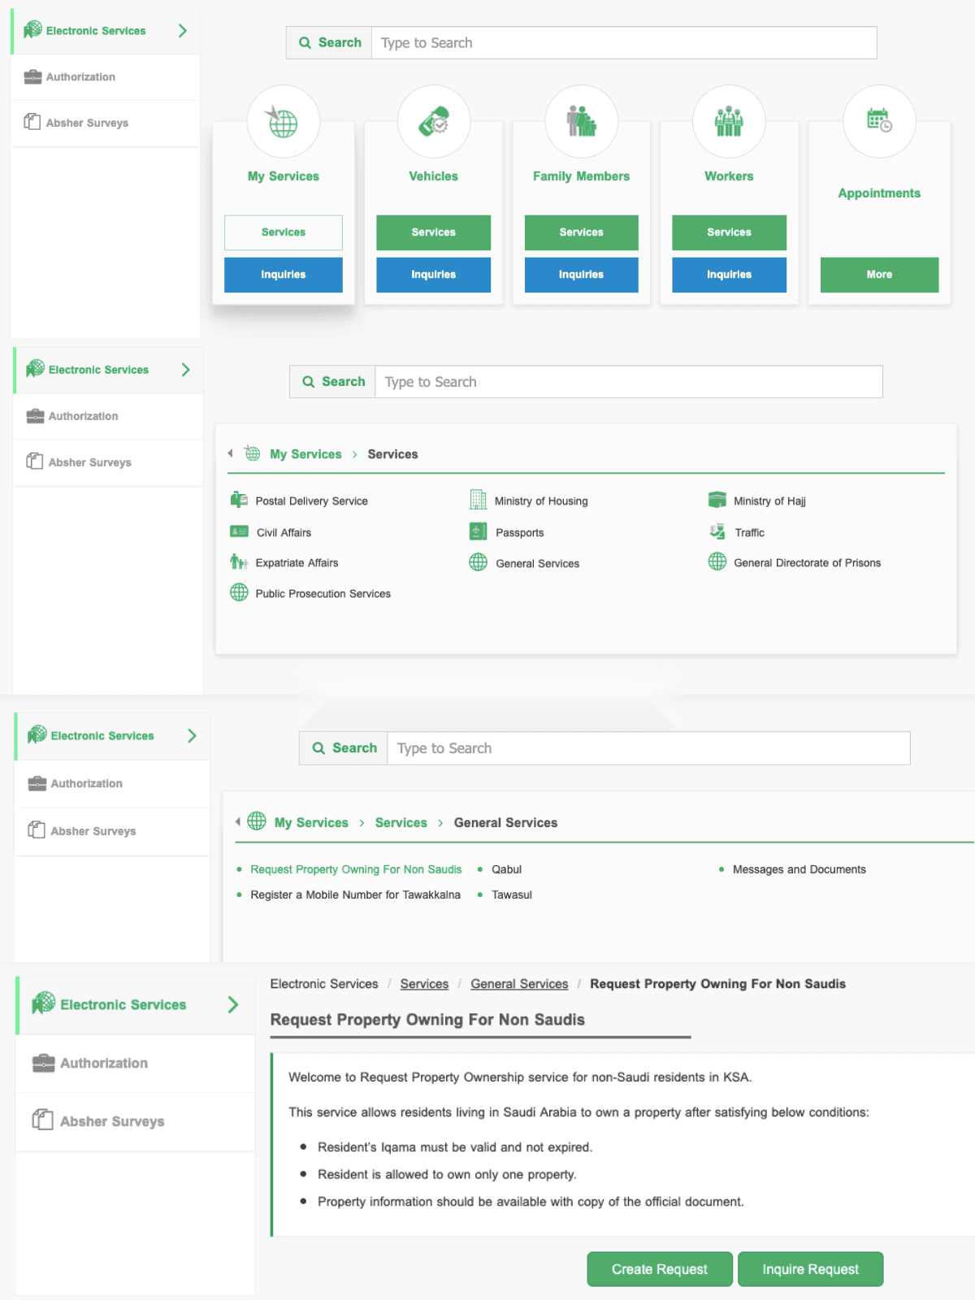Select Services button on the Workers card
This screenshot has width=975, height=1300.
(730, 232)
